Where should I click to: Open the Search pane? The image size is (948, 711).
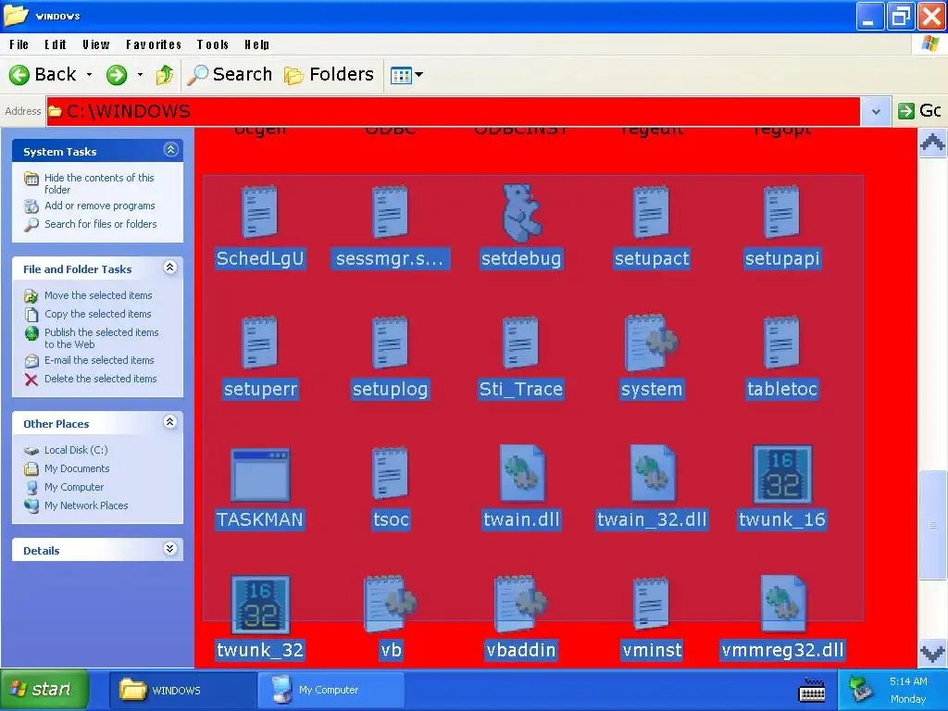click(230, 74)
